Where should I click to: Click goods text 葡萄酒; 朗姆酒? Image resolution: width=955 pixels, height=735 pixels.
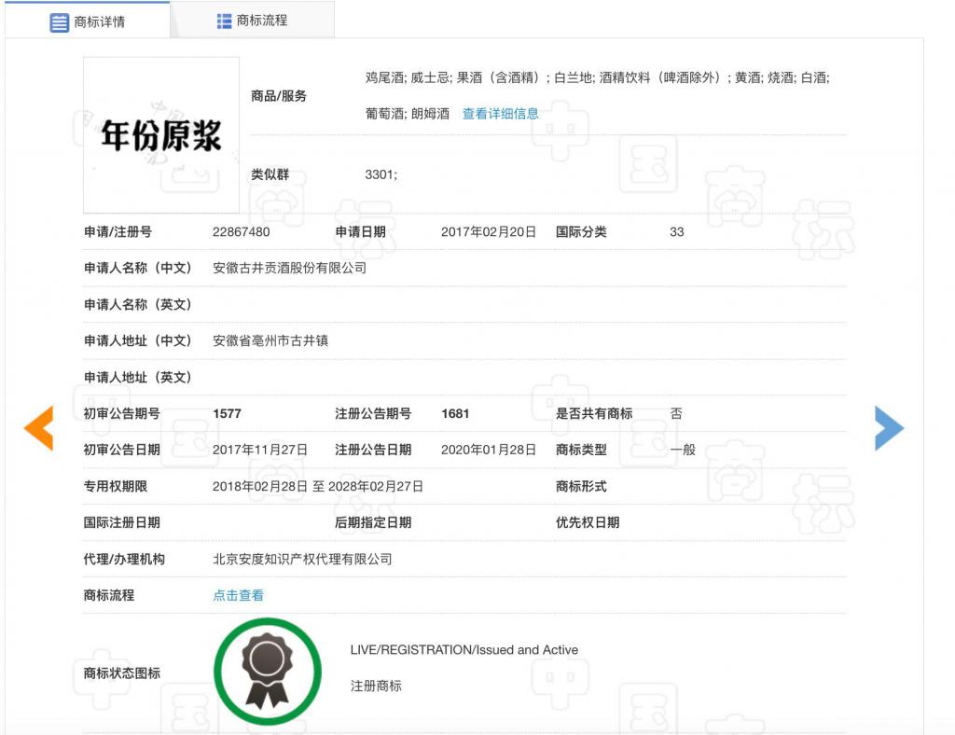(x=408, y=113)
